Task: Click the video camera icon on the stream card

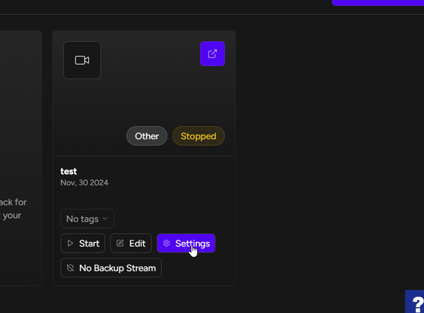Action: (x=82, y=60)
